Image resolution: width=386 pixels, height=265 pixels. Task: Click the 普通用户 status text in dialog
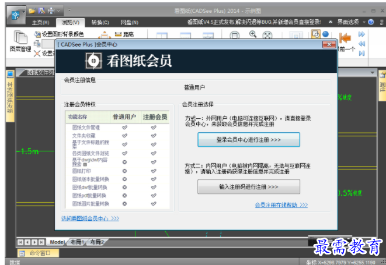point(194,87)
